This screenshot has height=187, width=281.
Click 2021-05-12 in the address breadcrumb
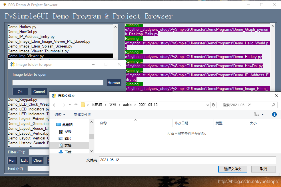[148, 105]
